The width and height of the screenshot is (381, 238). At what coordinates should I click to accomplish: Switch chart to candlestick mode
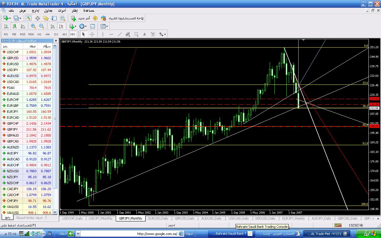(x=14, y=26)
